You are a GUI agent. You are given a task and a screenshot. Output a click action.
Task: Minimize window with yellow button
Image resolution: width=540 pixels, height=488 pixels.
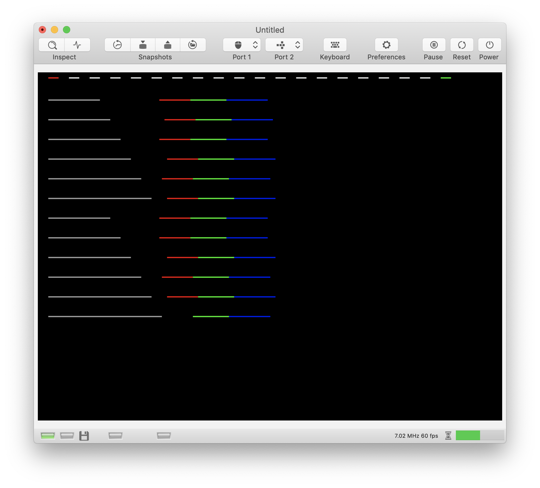[54, 30]
